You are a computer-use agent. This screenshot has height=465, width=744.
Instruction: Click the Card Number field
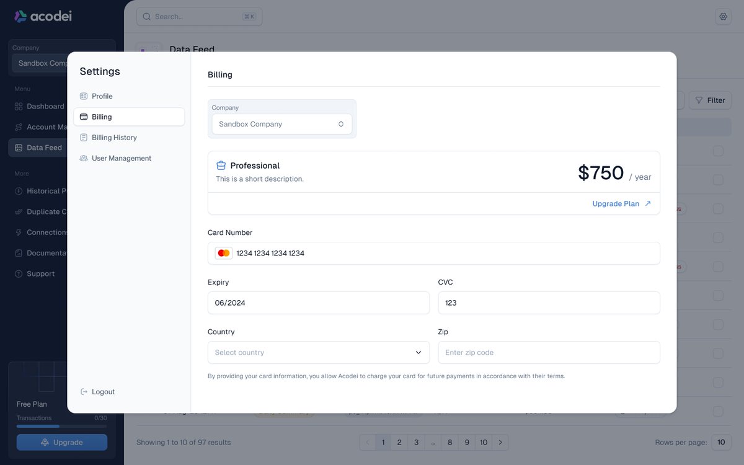tap(434, 253)
